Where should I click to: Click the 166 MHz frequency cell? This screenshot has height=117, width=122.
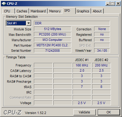click(82, 65)
